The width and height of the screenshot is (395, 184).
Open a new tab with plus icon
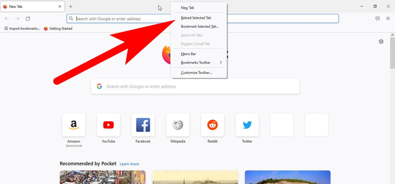pyautogui.click(x=71, y=6)
